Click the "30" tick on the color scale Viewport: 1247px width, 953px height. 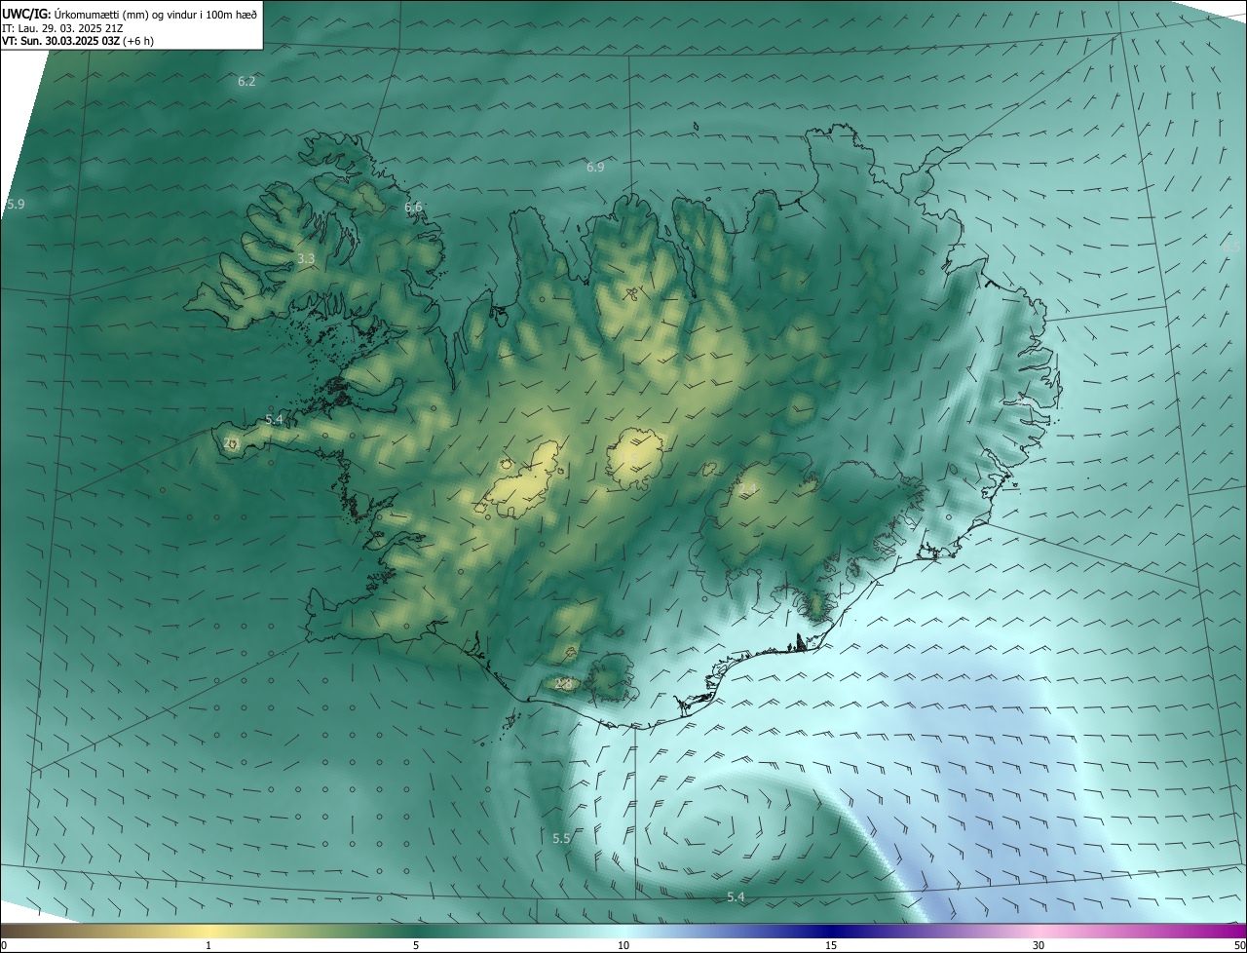(x=1039, y=945)
